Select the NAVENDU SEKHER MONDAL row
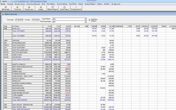The image size is (176, 110). point(22,83)
